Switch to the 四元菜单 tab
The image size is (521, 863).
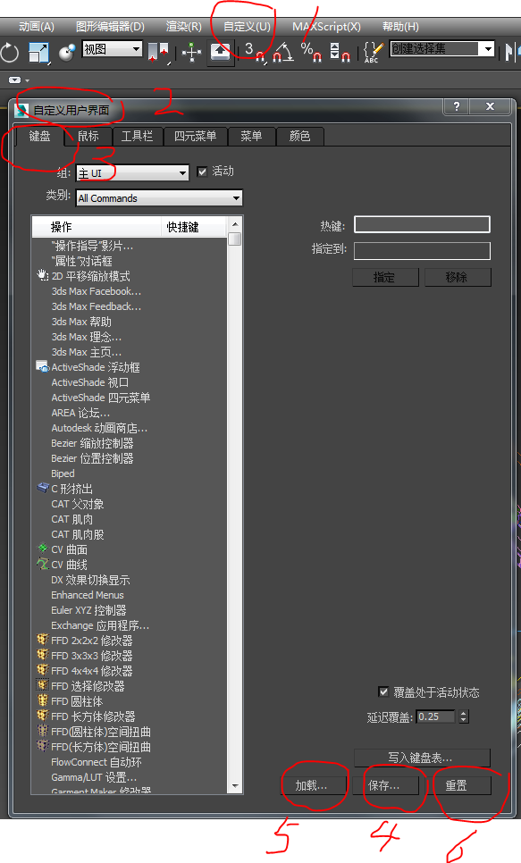(196, 136)
